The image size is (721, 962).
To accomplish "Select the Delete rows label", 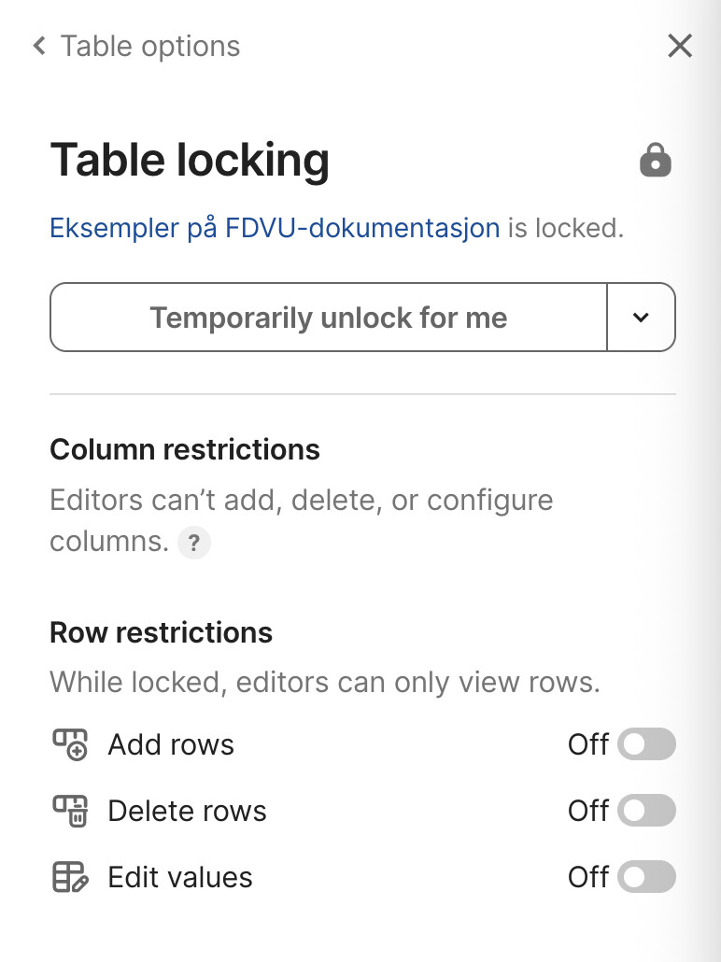I will pyautogui.click(x=187, y=811).
